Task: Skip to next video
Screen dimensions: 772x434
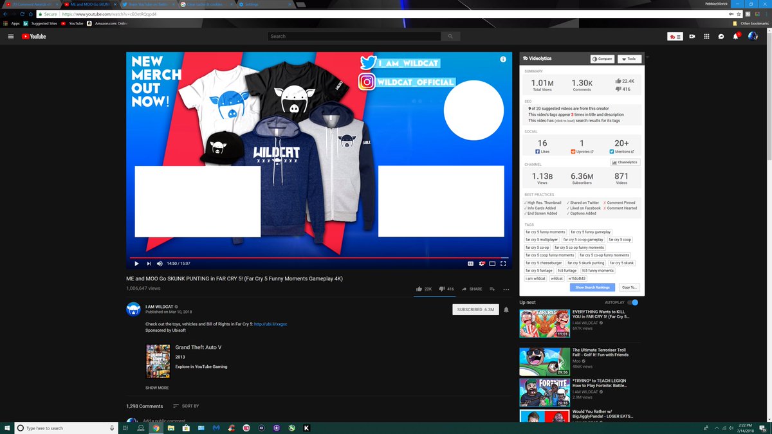Action: click(149, 263)
